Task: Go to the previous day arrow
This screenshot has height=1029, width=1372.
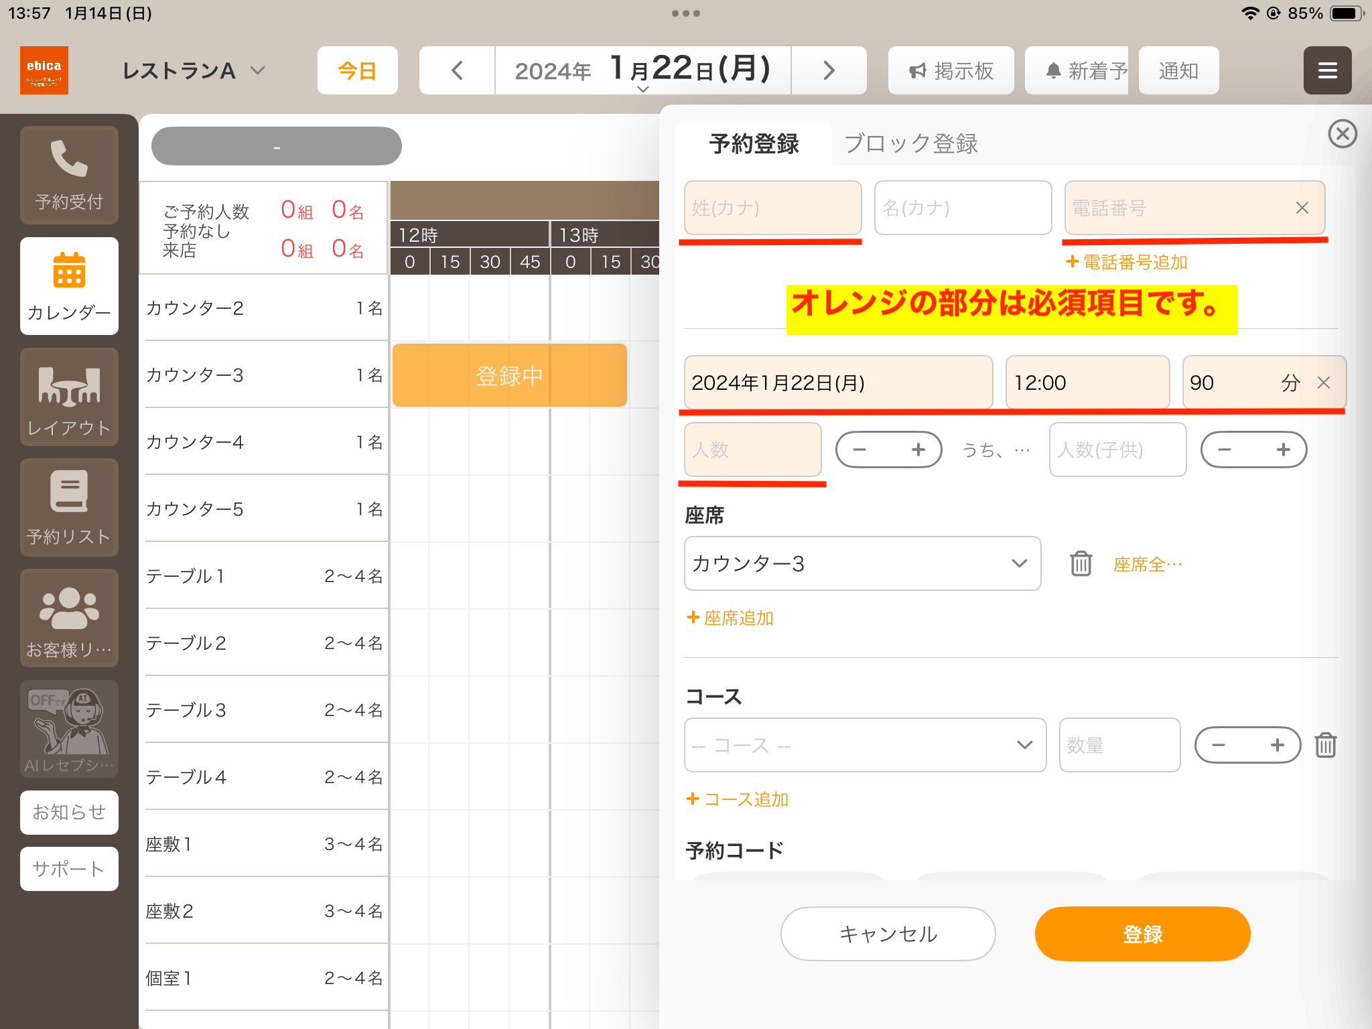Action: click(x=457, y=70)
